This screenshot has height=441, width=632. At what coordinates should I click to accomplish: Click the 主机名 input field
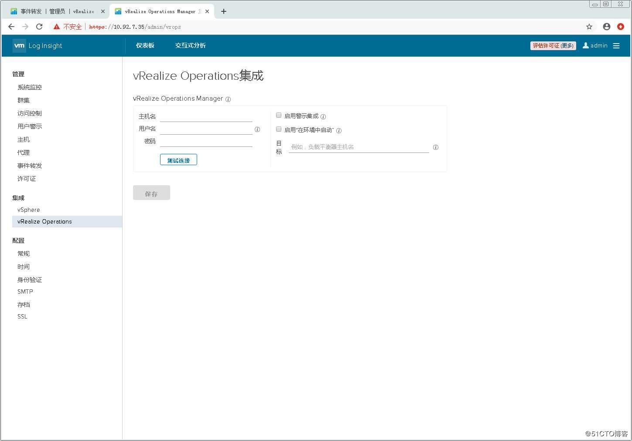206,116
